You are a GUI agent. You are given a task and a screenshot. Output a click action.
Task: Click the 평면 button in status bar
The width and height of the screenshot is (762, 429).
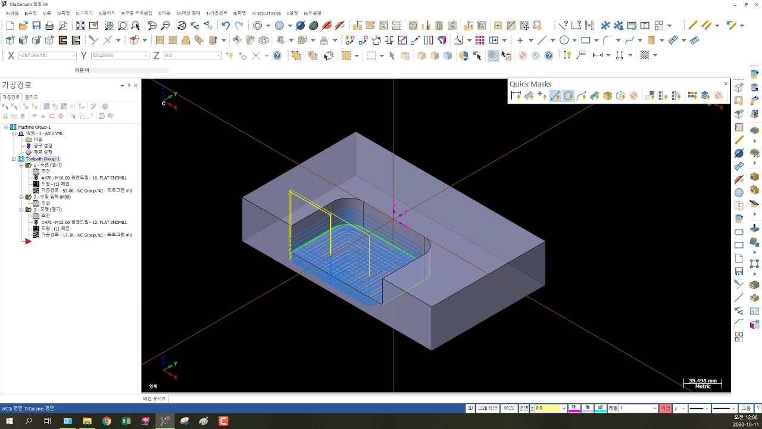(x=524, y=408)
